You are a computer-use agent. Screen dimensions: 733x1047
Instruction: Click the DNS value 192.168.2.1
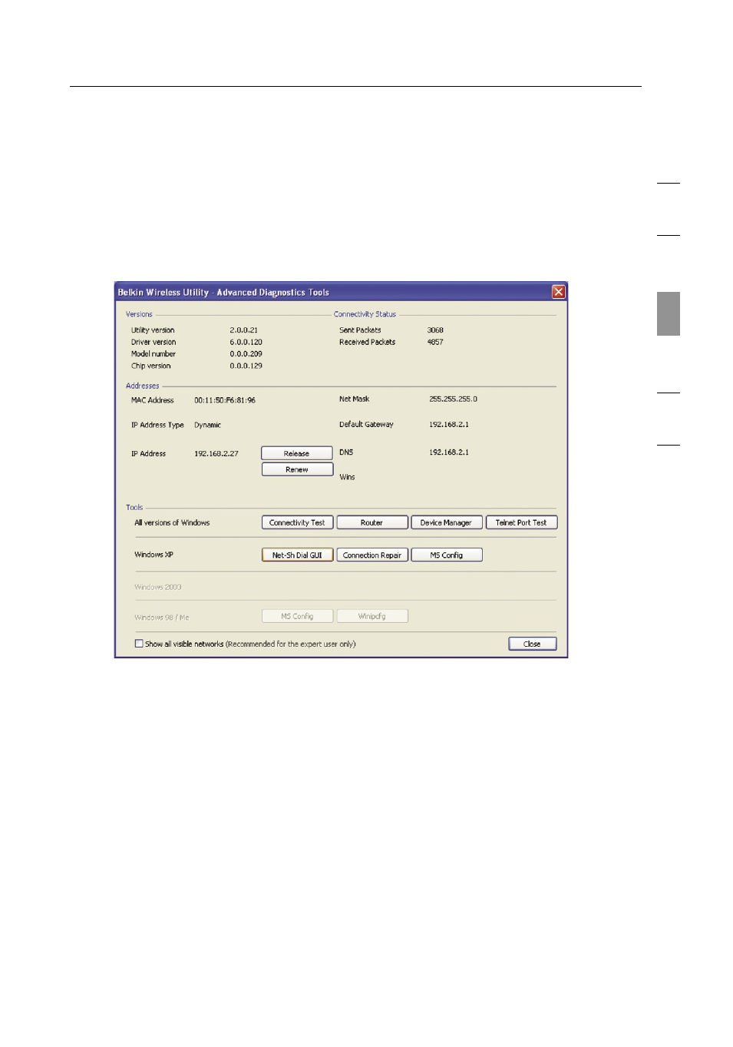[x=449, y=452]
